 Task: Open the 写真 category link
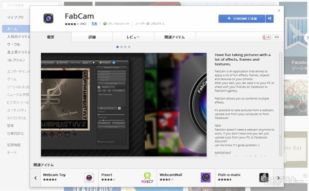[x=94, y=24]
